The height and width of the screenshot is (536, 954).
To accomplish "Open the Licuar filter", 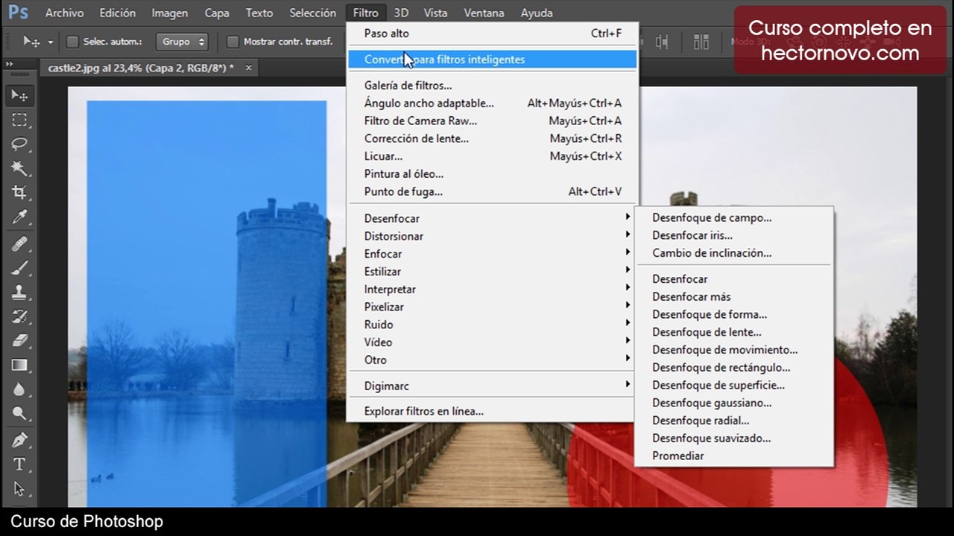I will (x=492, y=156).
